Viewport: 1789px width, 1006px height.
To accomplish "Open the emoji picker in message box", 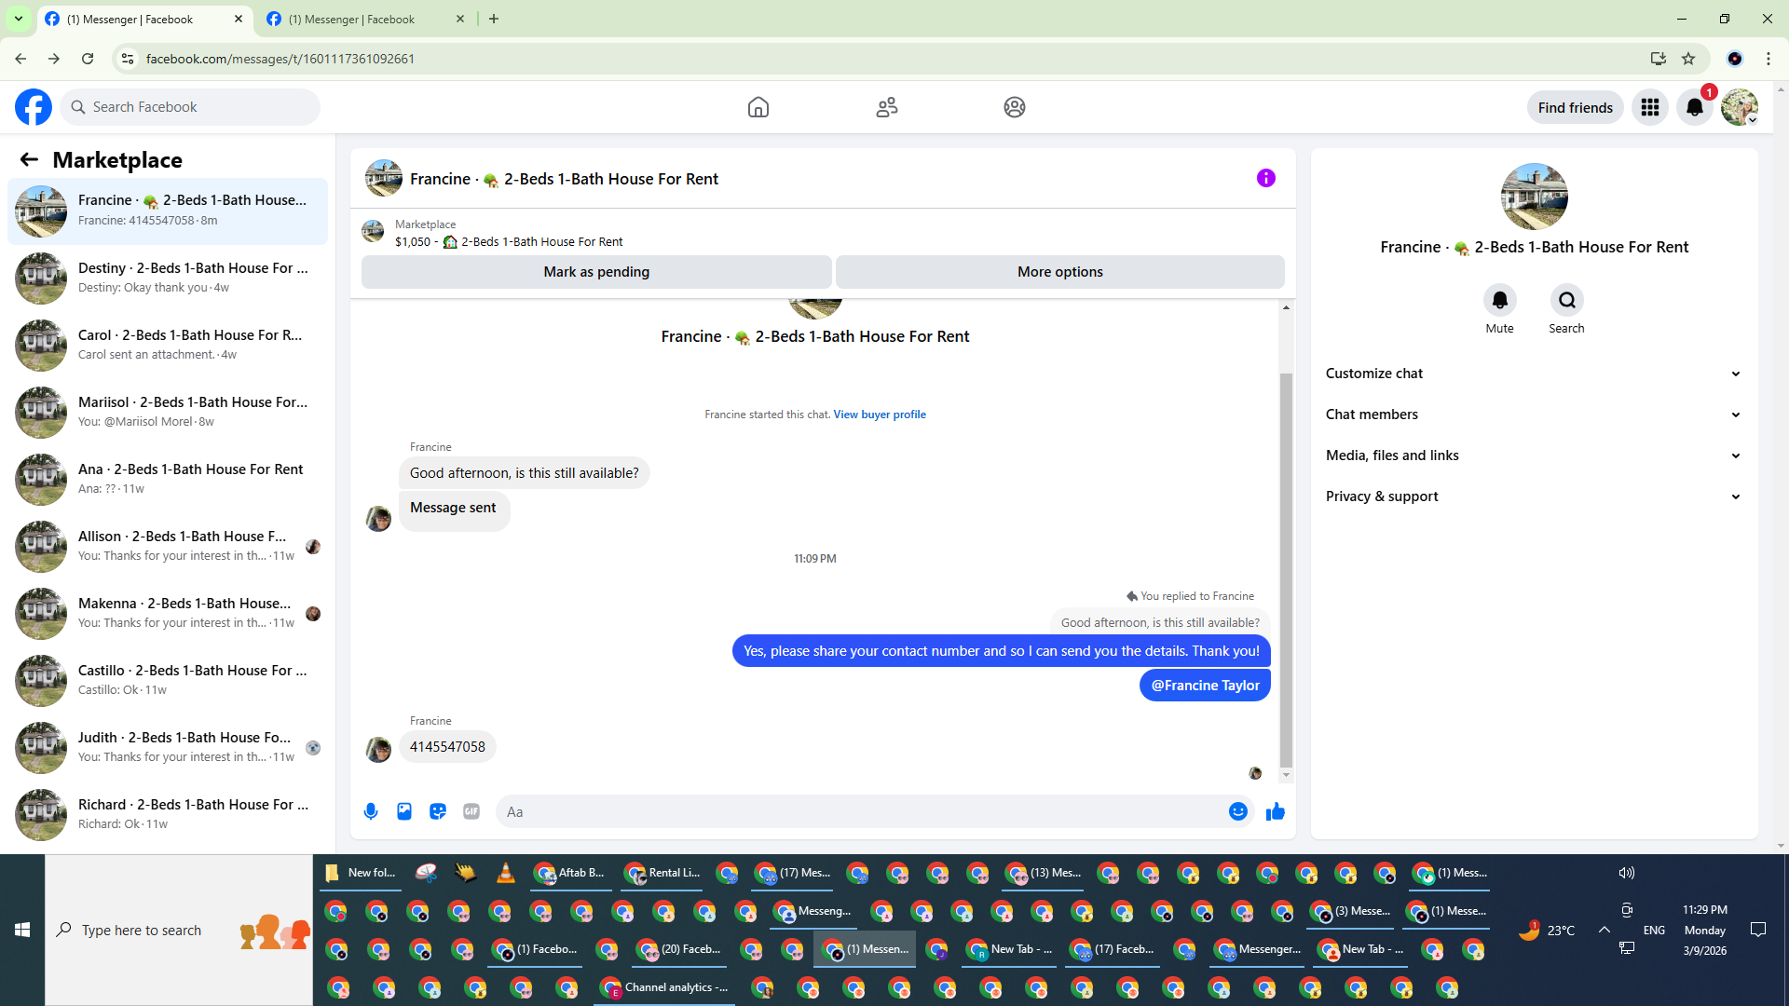I will 1237,811.
